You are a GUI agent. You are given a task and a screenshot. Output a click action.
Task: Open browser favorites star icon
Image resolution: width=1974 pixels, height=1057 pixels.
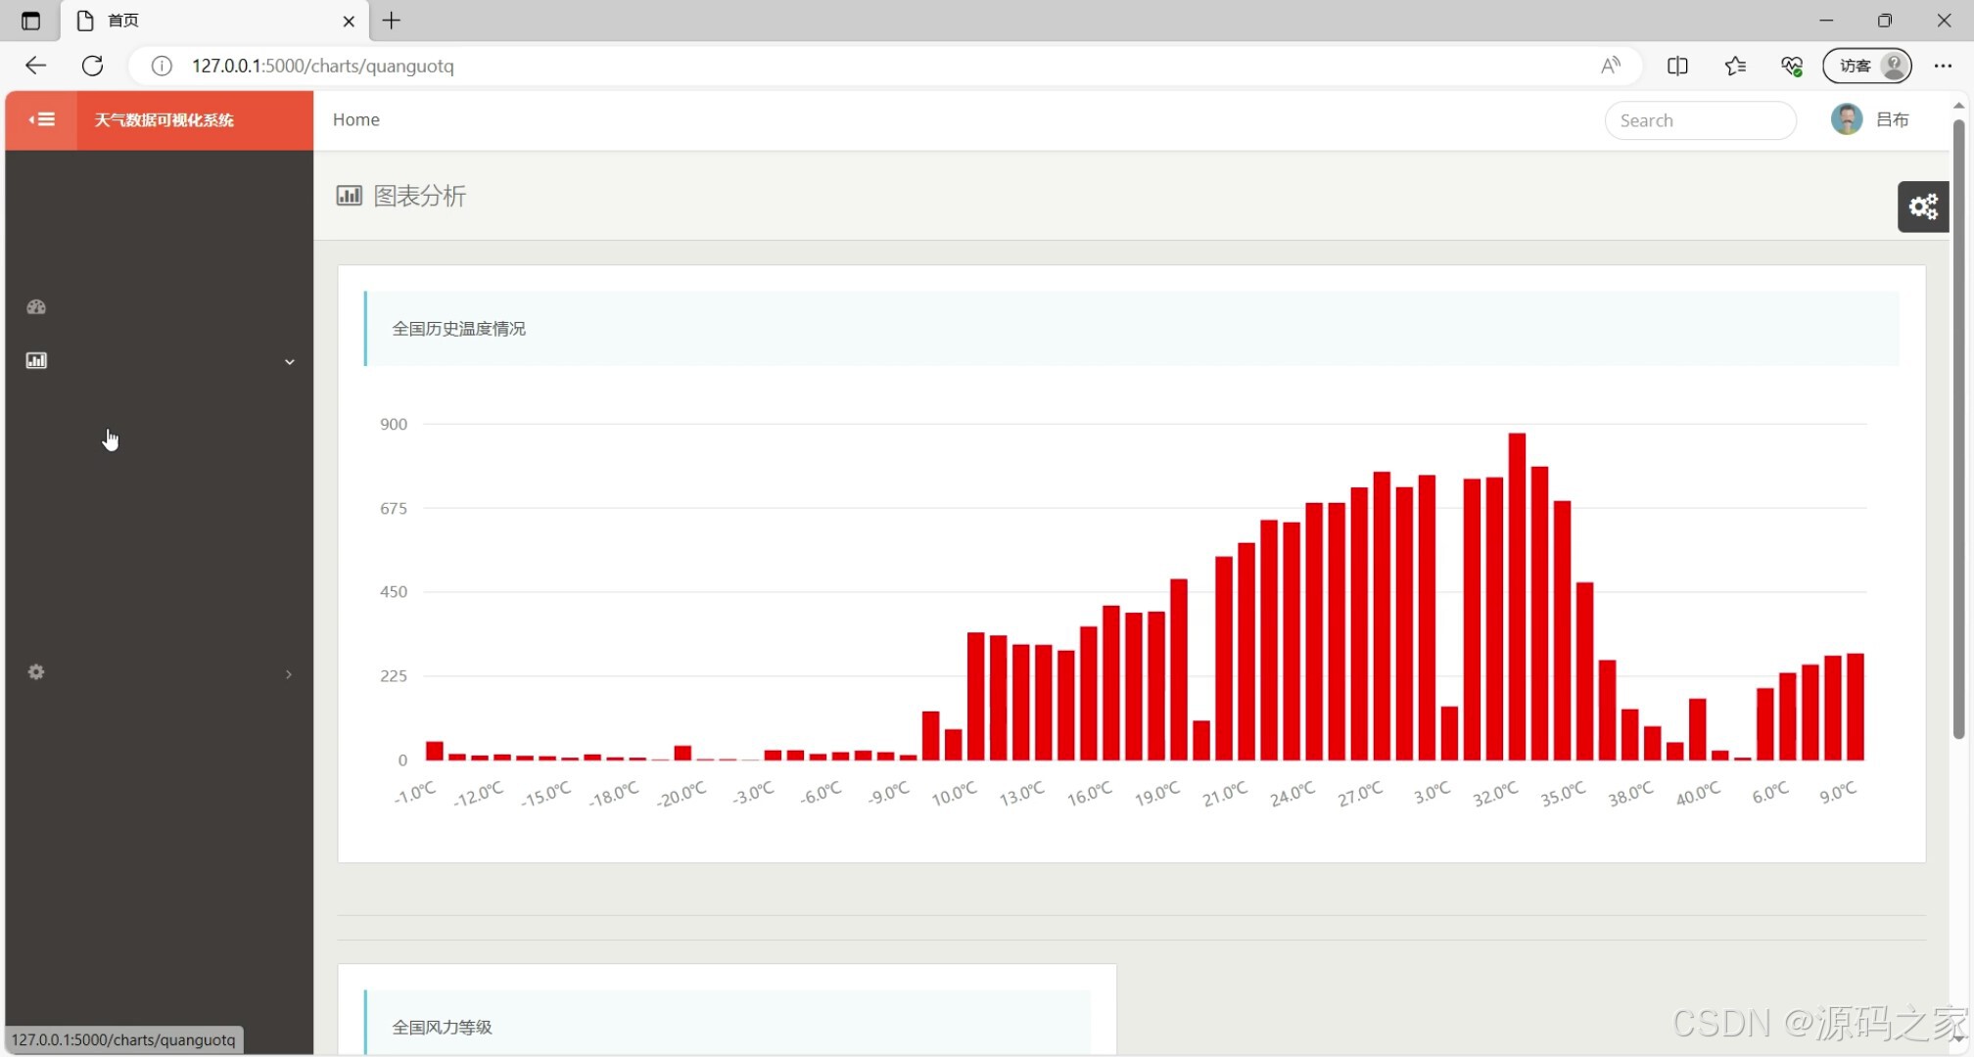[x=1734, y=66]
